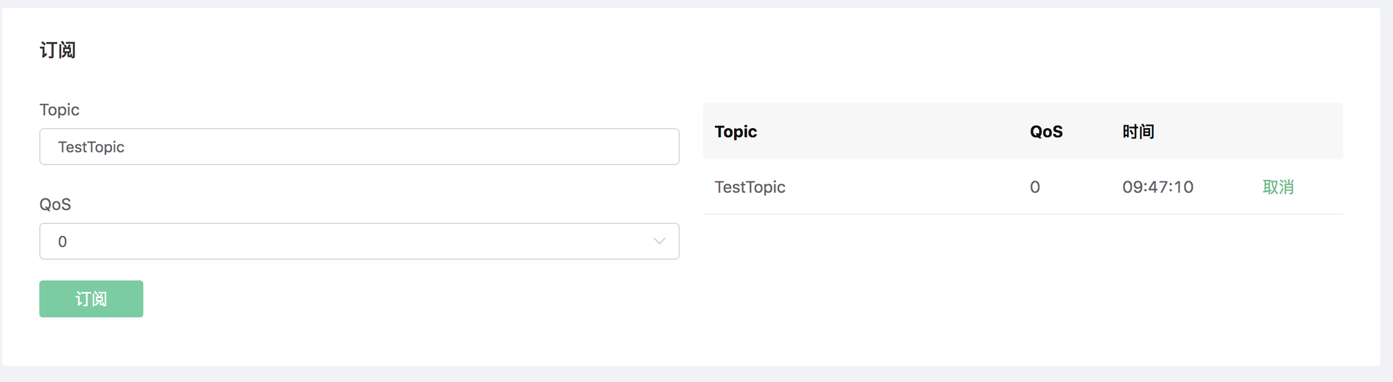Click the QoS dropdown chevron arrow
This screenshot has width=1393, height=382.
[x=659, y=241]
